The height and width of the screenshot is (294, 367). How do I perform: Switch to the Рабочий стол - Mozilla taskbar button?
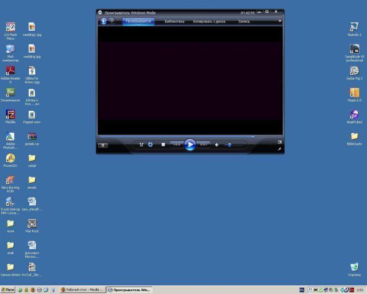(82, 290)
